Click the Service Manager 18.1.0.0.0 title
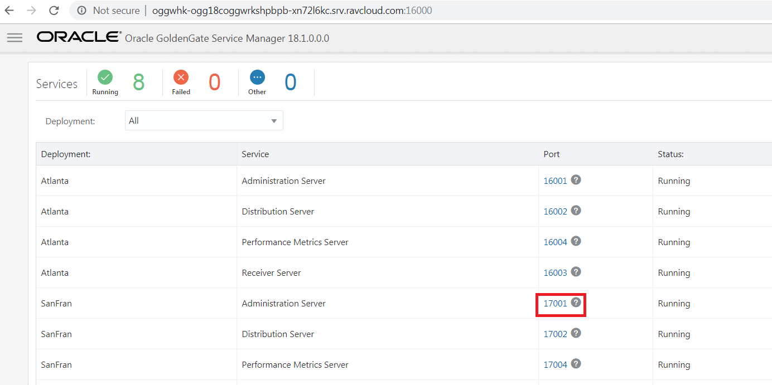The height and width of the screenshot is (385, 772). pos(227,38)
